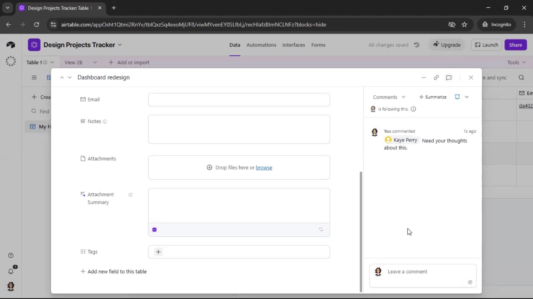Viewport: 533px width, 299px height.
Task: Switch to the Automations tab
Action: [x=261, y=45]
